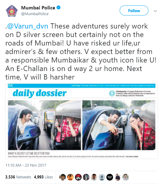Image resolution: width=162 pixels, height=186 pixels.
Task: Click the default grey silhouette avatar
Action: (102, 177)
